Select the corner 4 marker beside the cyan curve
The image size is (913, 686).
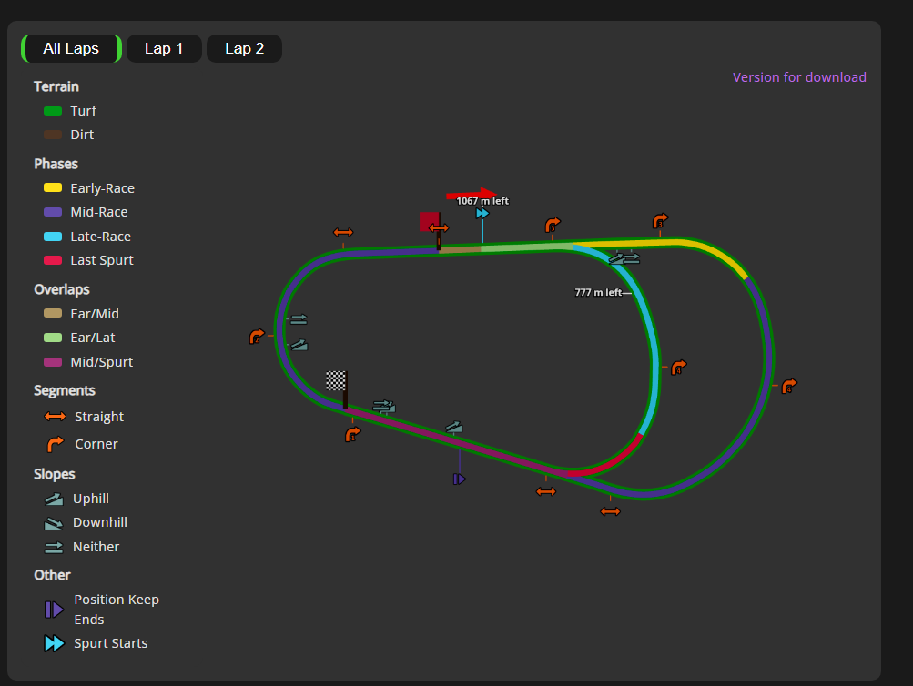tap(678, 368)
